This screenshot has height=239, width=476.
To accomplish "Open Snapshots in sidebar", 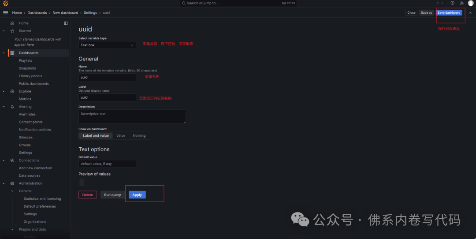I will pos(27,68).
